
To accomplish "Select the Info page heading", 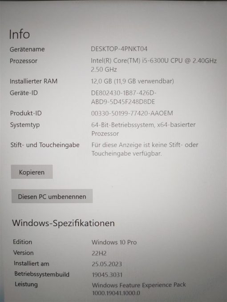I will coord(20,34).
